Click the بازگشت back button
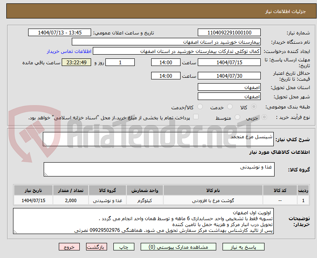The height and width of the screenshot is (258, 317). (x=97, y=247)
